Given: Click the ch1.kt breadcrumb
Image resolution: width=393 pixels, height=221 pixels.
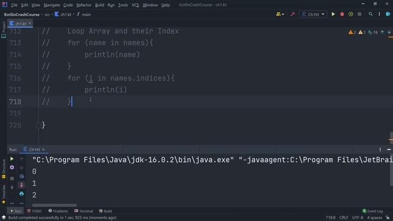Looking at the screenshot, I should click(63, 15).
